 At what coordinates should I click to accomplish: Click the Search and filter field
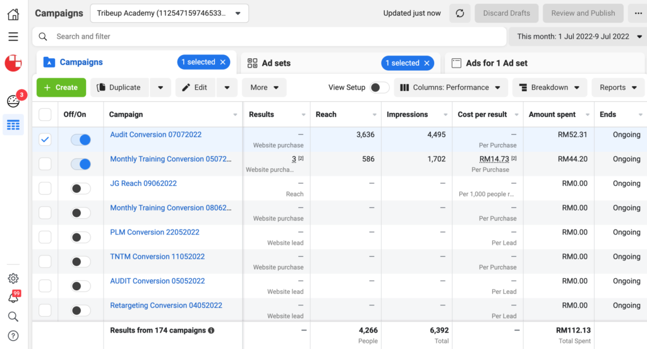[269, 36]
